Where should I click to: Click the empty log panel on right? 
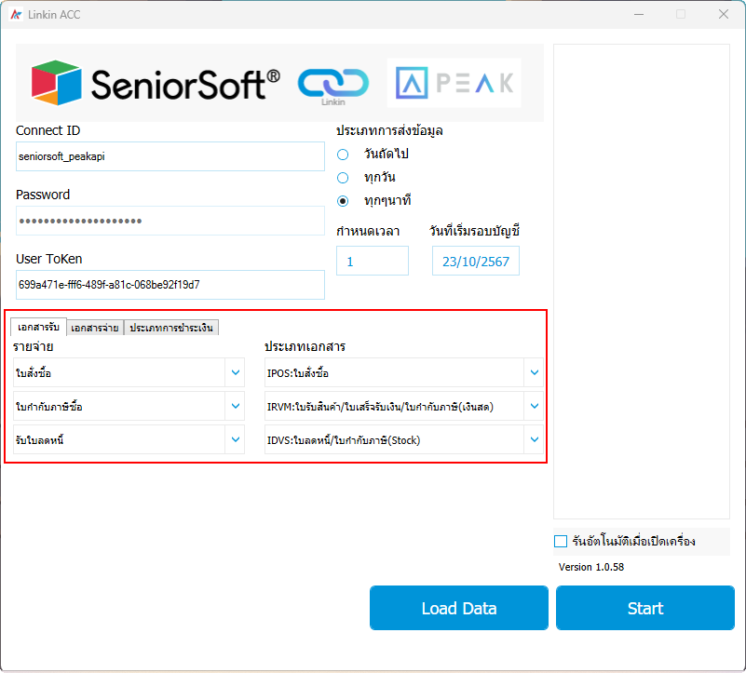(642, 281)
